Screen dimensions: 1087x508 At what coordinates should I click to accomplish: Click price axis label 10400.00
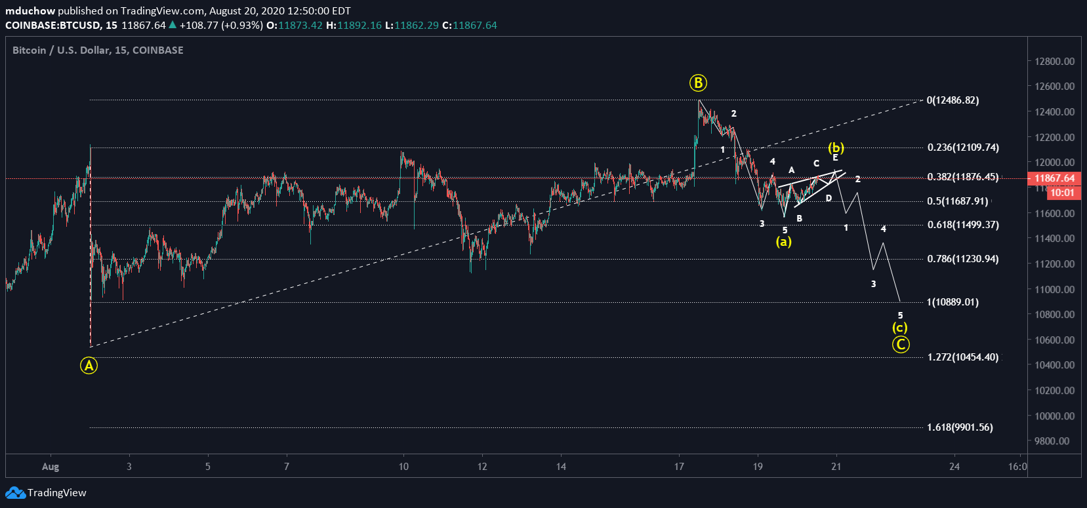click(x=1055, y=365)
